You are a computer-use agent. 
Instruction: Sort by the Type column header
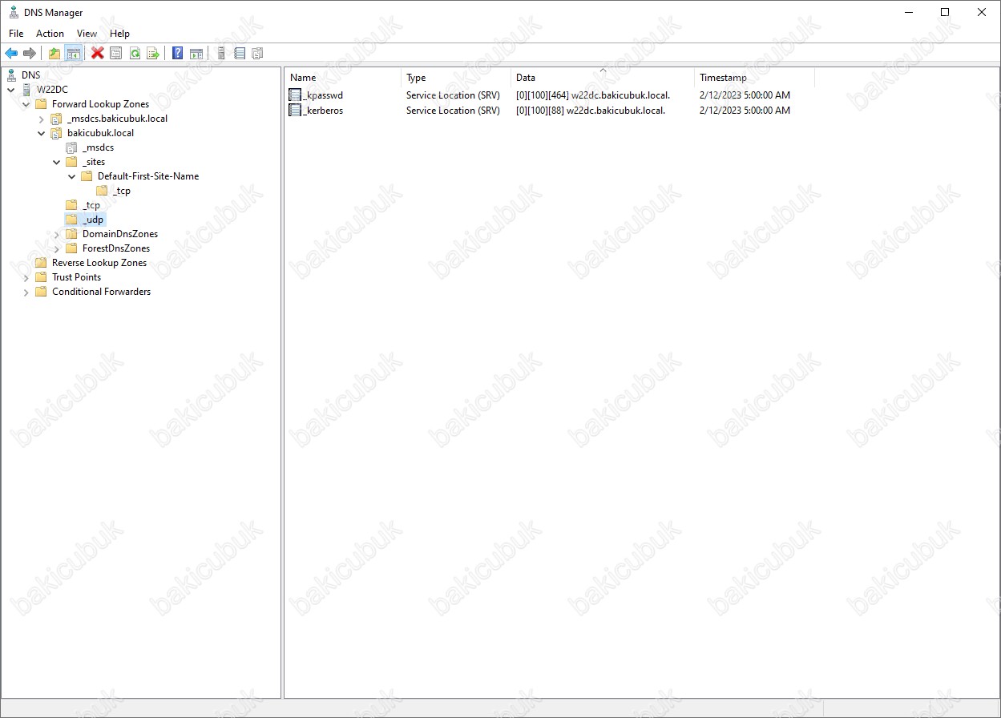456,78
